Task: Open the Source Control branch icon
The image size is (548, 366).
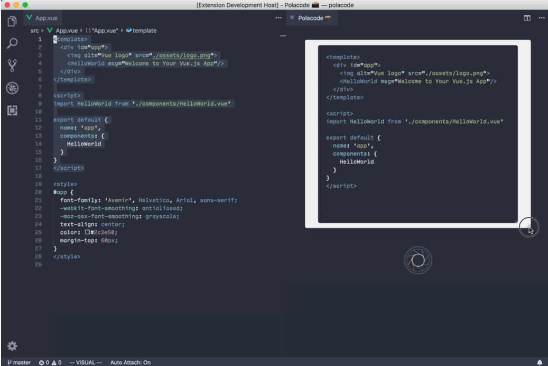Action: pyautogui.click(x=11, y=66)
